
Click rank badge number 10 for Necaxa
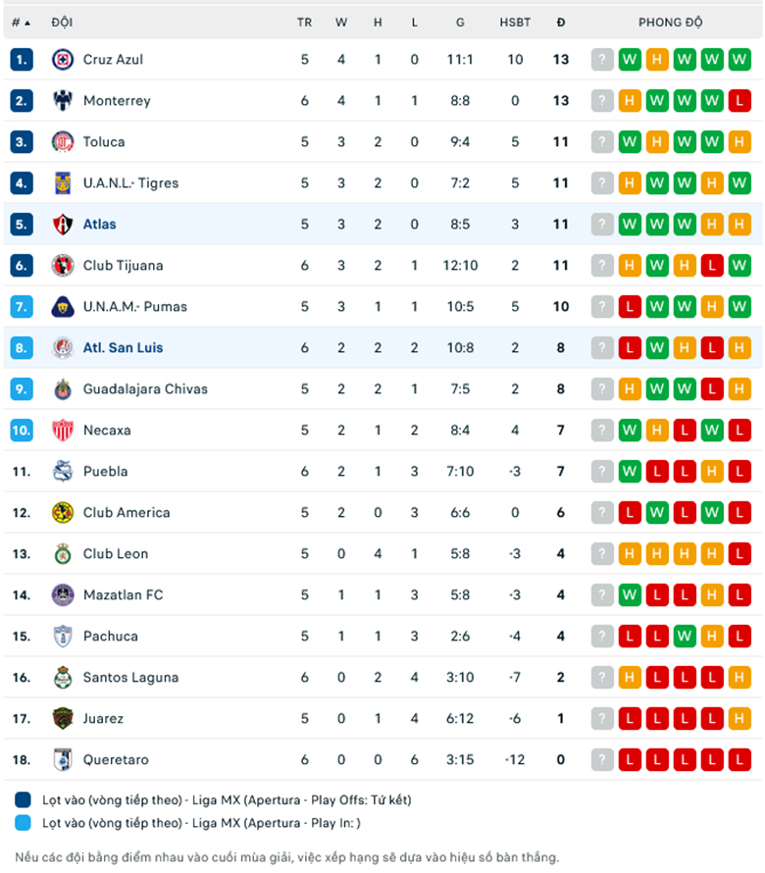click(23, 431)
